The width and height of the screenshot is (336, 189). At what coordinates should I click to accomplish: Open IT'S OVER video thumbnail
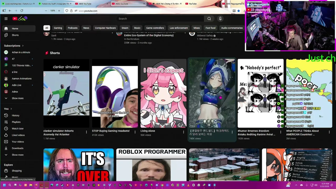[x=78, y=165]
